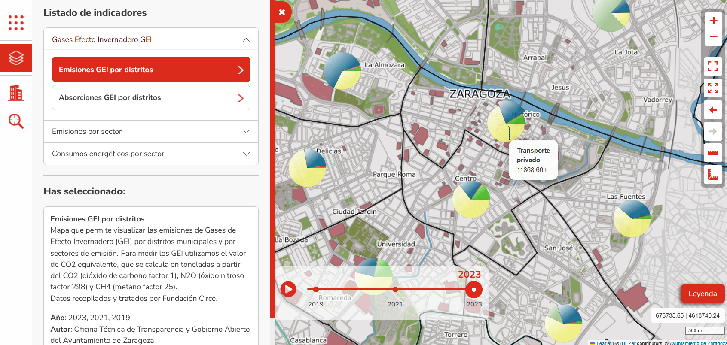This screenshot has height=345, width=727.
Task: Open the dotted grid menu icon
Action: 16,23
